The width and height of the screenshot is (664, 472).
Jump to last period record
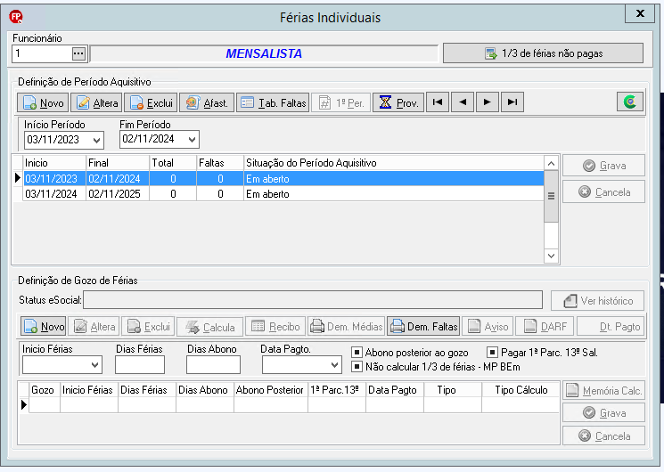(512, 102)
